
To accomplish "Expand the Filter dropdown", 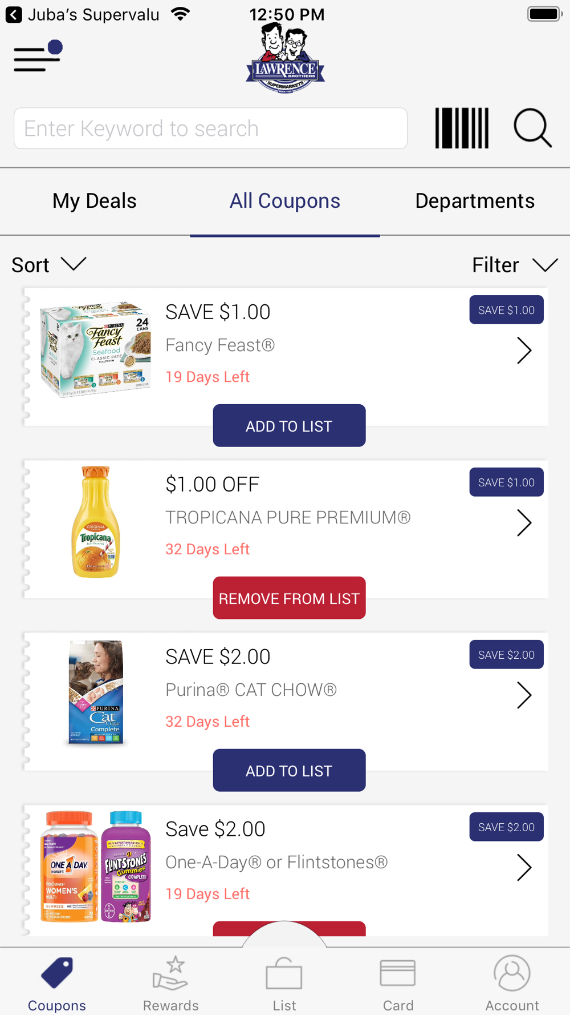I will click(514, 265).
